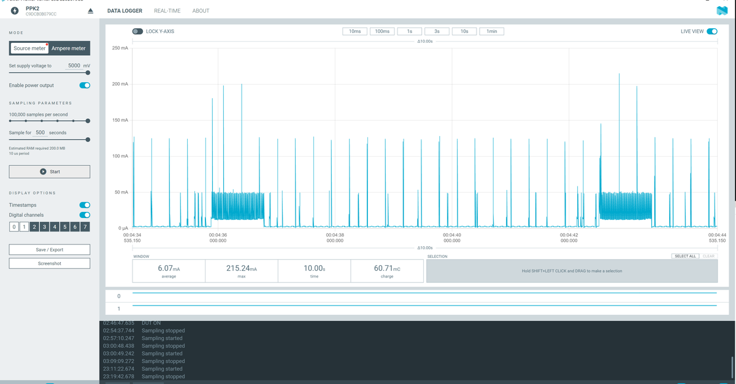Click the 03:09:09.272 Sampling stopped log entry
Image resolution: width=736 pixels, height=384 pixels.
[x=144, y=361]
